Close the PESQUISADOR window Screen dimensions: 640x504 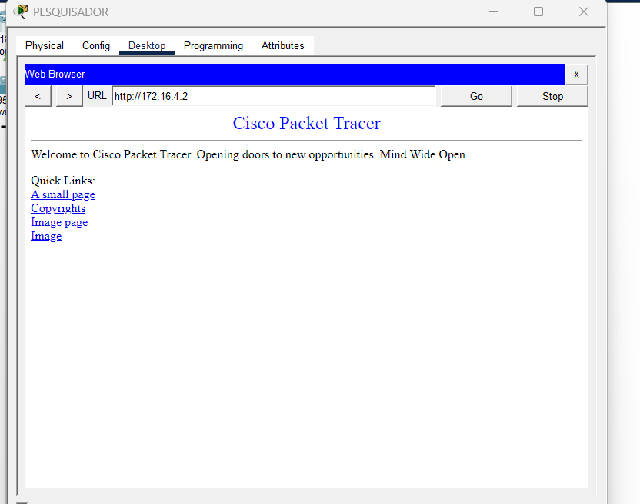click(584, 12)
